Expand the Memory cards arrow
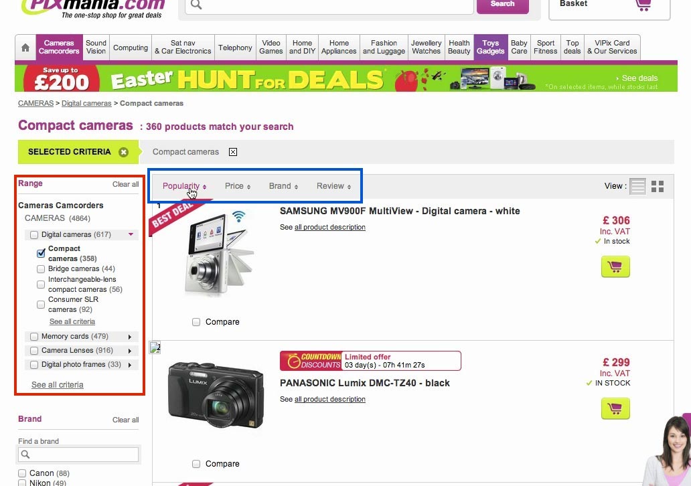This screenshot has height=486, width=691. pyautogui.click(x=130, y=337)
